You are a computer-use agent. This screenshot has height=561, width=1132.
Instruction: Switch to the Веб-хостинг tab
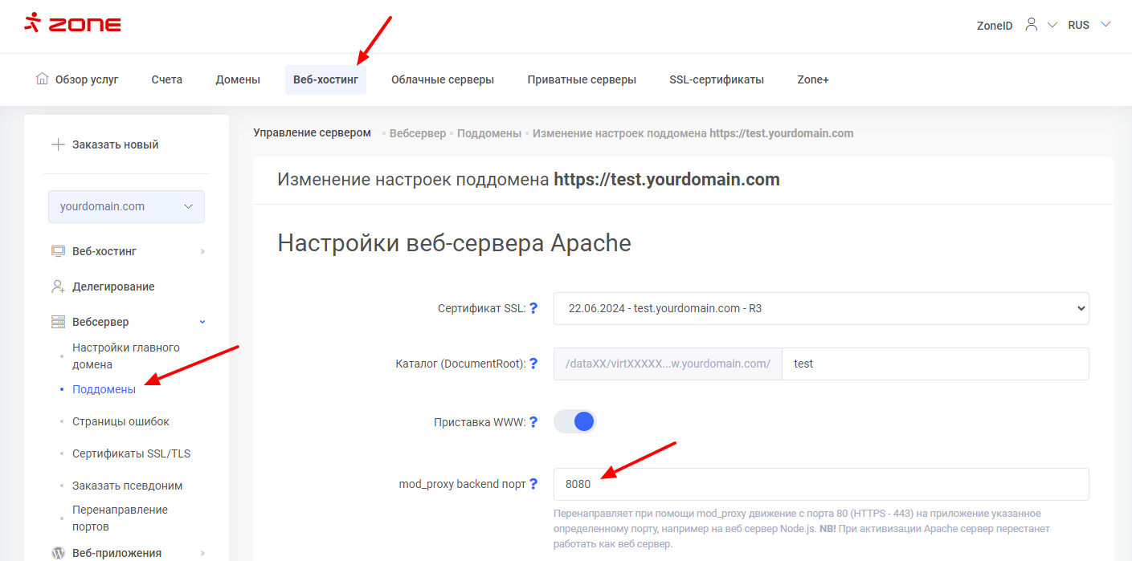325,79
